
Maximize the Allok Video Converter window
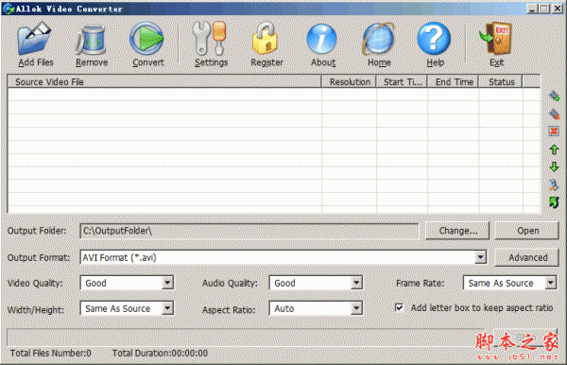[544, 9]
